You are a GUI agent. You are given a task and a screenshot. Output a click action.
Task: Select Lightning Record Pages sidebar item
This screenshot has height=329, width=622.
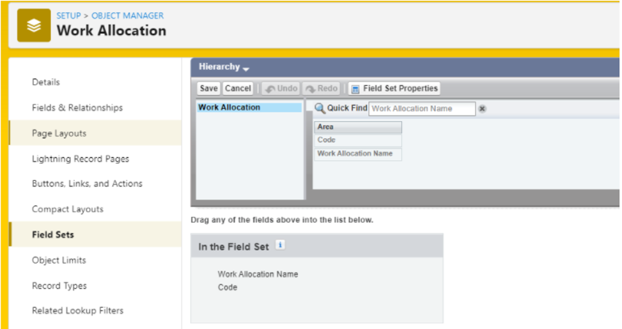[81, 159]
